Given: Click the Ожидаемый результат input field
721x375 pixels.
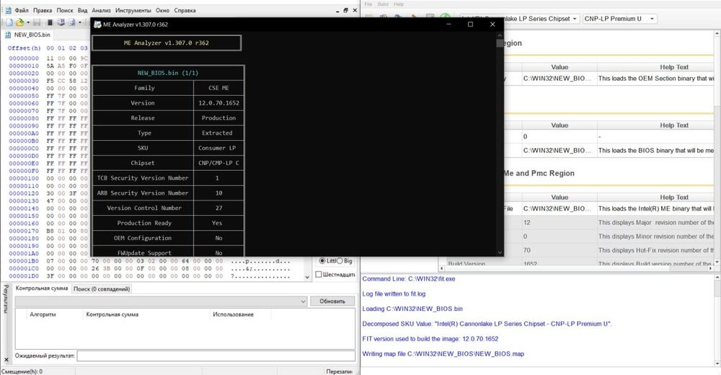Looking at the screenshot, I should tap(216, 356).
